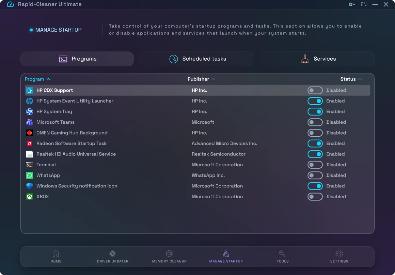This screenshot has width=395, height=275.
Task: Switch to the Services tab
Action: pyautogui.click(x=318, y=59)
